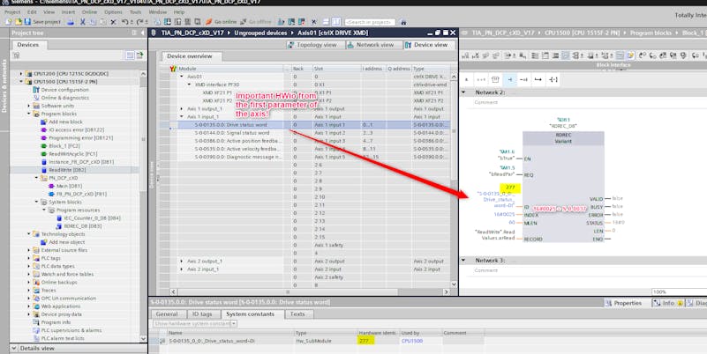The width and height of the screenshot is (707, 354).
Task: Select the close branch instruction icon
Action: coord(553,79)
